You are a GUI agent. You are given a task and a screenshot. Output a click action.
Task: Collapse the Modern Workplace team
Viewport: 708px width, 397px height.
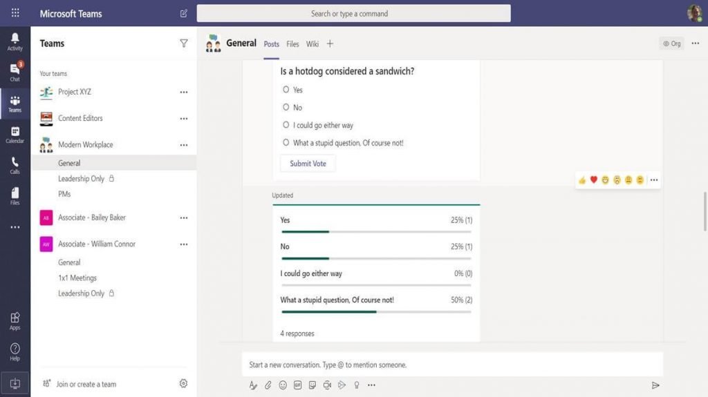tap(85, 145)
